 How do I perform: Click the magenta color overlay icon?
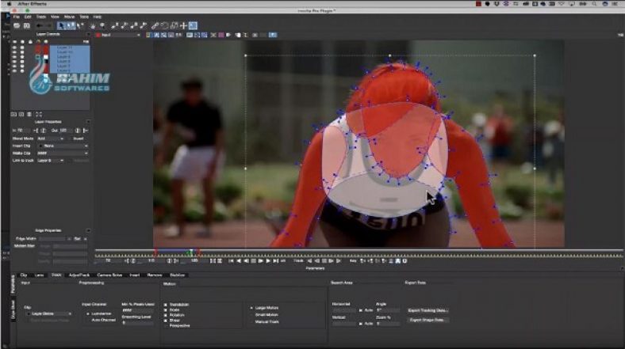point(220,35)
